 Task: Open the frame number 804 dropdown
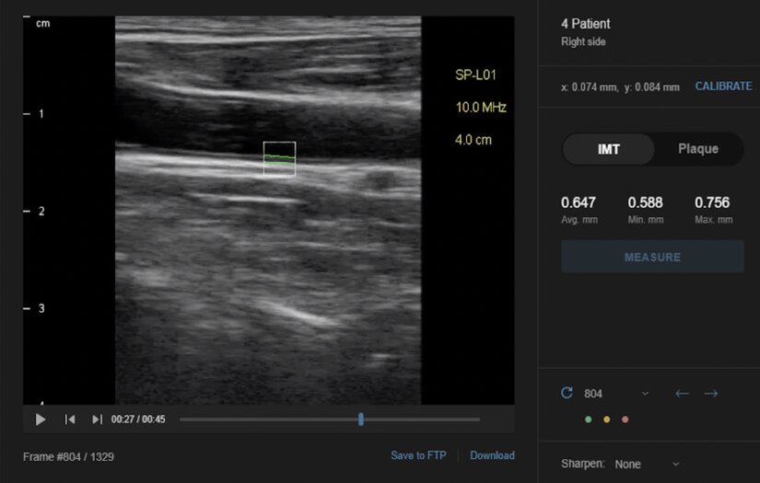click(x=616, y=394)
